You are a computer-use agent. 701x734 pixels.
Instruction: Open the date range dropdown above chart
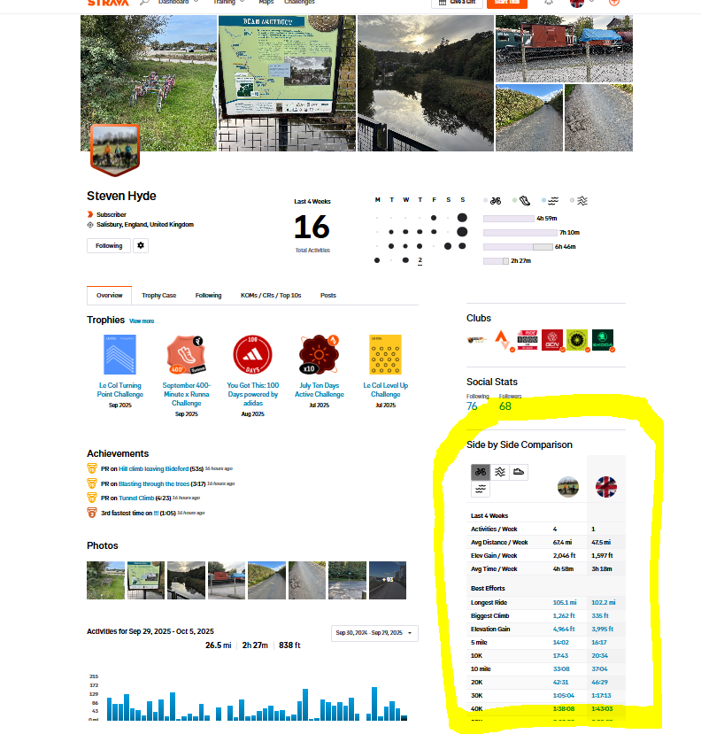click(374, 633)
